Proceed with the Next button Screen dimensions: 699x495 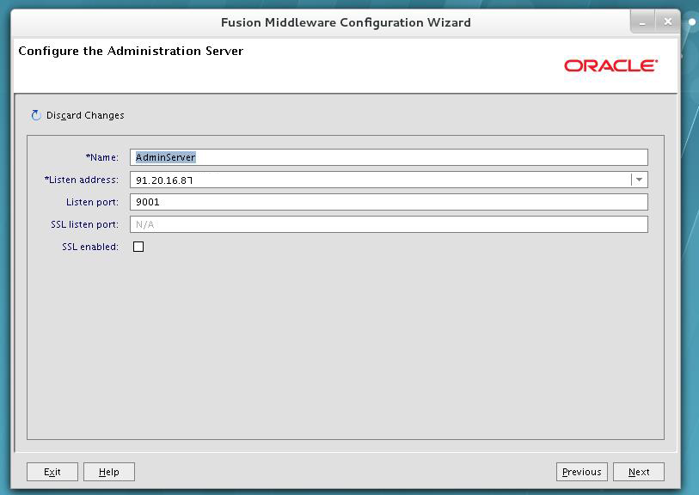638,472
